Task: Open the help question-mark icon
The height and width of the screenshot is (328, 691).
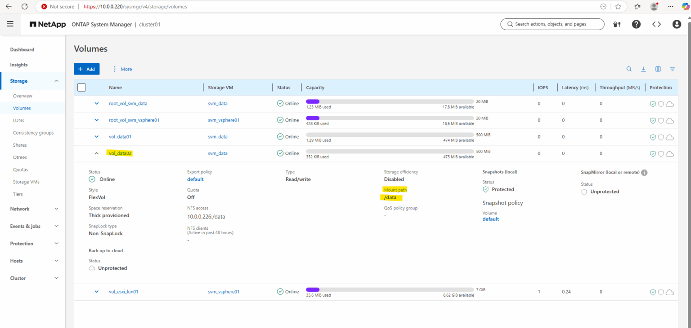Action: (x=636, y=24)
